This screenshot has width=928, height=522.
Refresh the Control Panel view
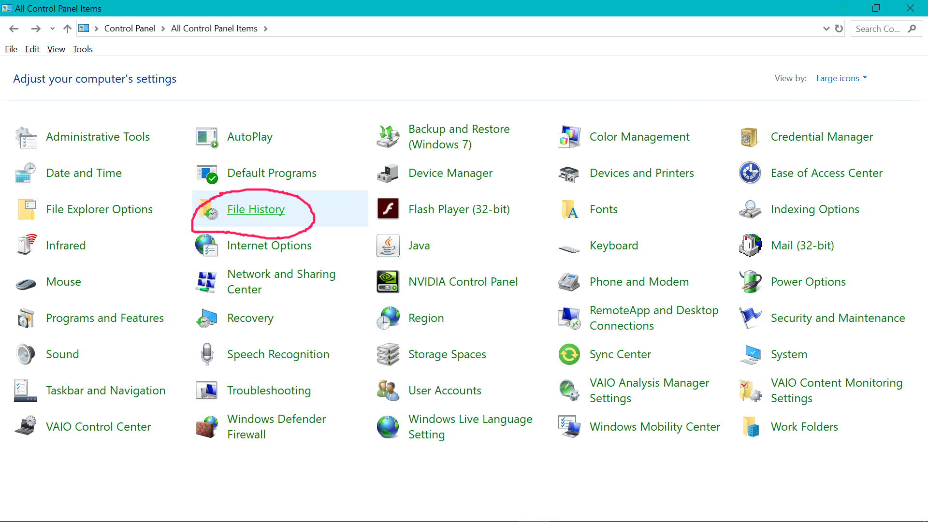(x=839, y=29)
